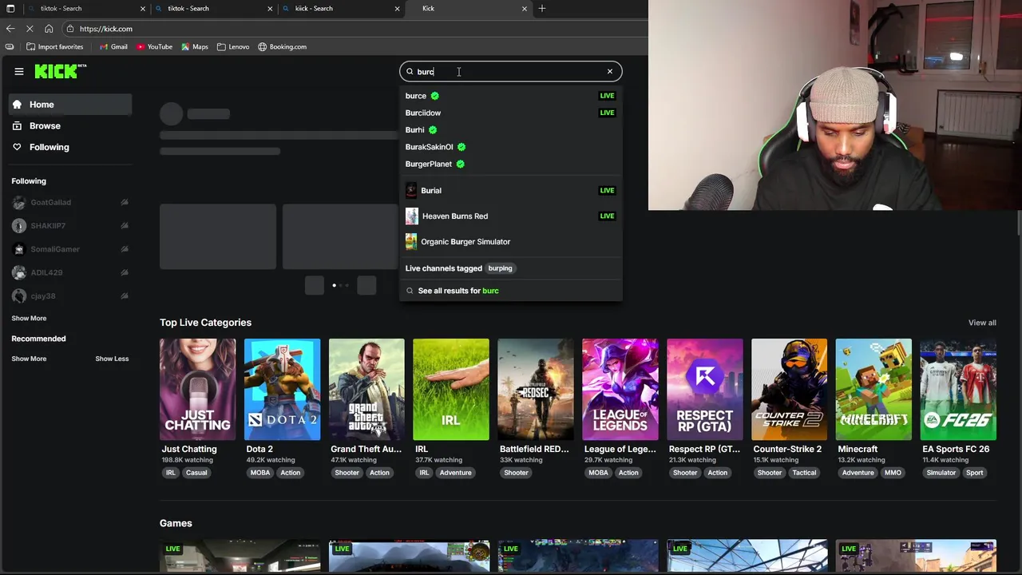
Task: Select BurgerPlanet channel suggestion
Action: (510, 164)
